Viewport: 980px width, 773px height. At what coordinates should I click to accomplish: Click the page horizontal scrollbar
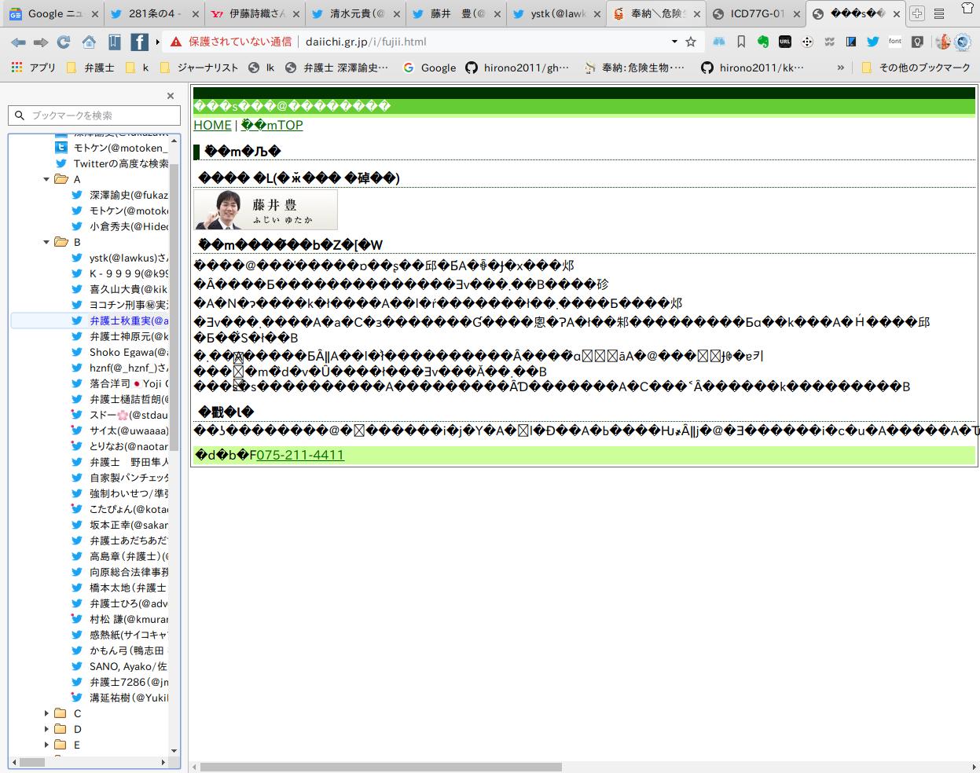click(381, 767)
